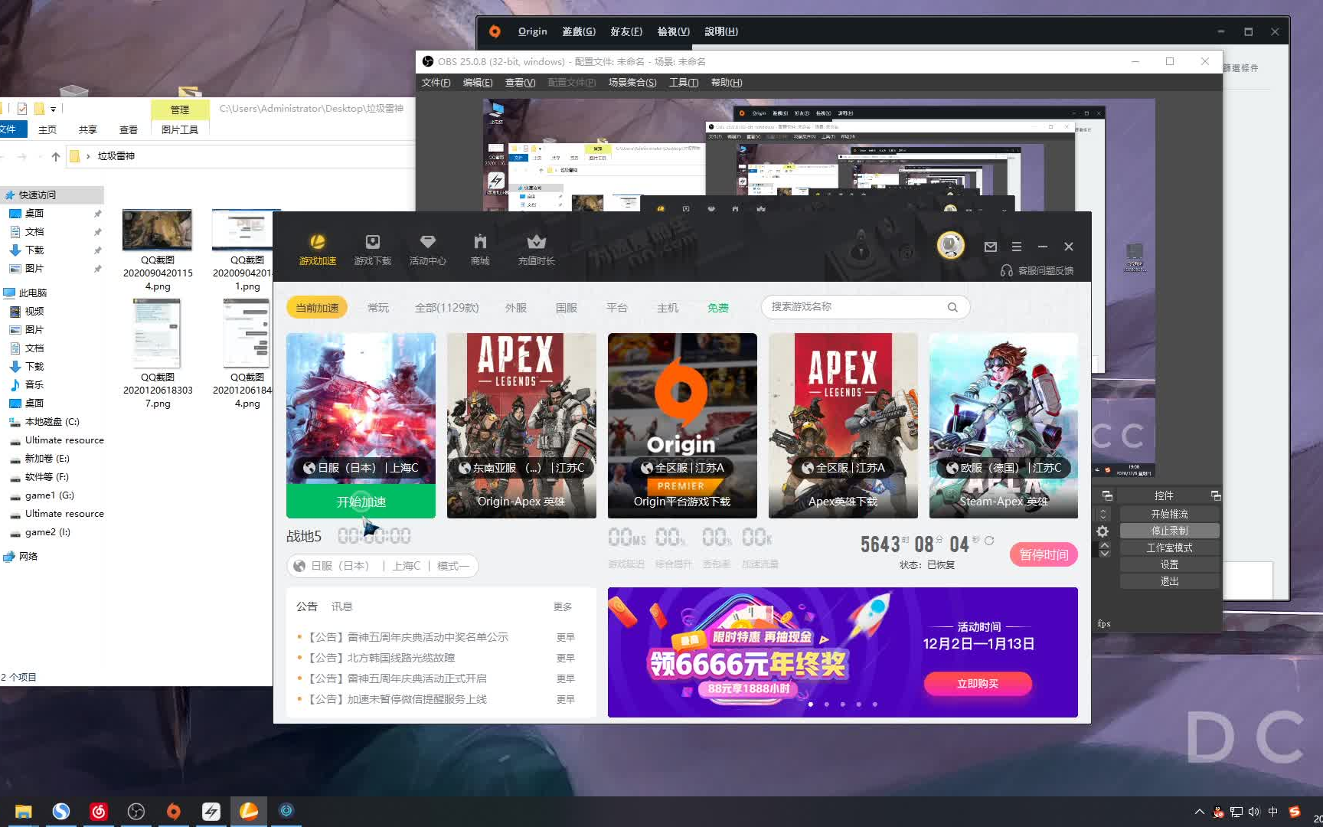
Task: Click the 立即购买 banner button
Action: point(978,684)
